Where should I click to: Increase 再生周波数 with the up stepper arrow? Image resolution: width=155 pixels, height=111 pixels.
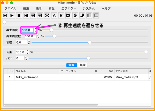(x=38, y=35)
